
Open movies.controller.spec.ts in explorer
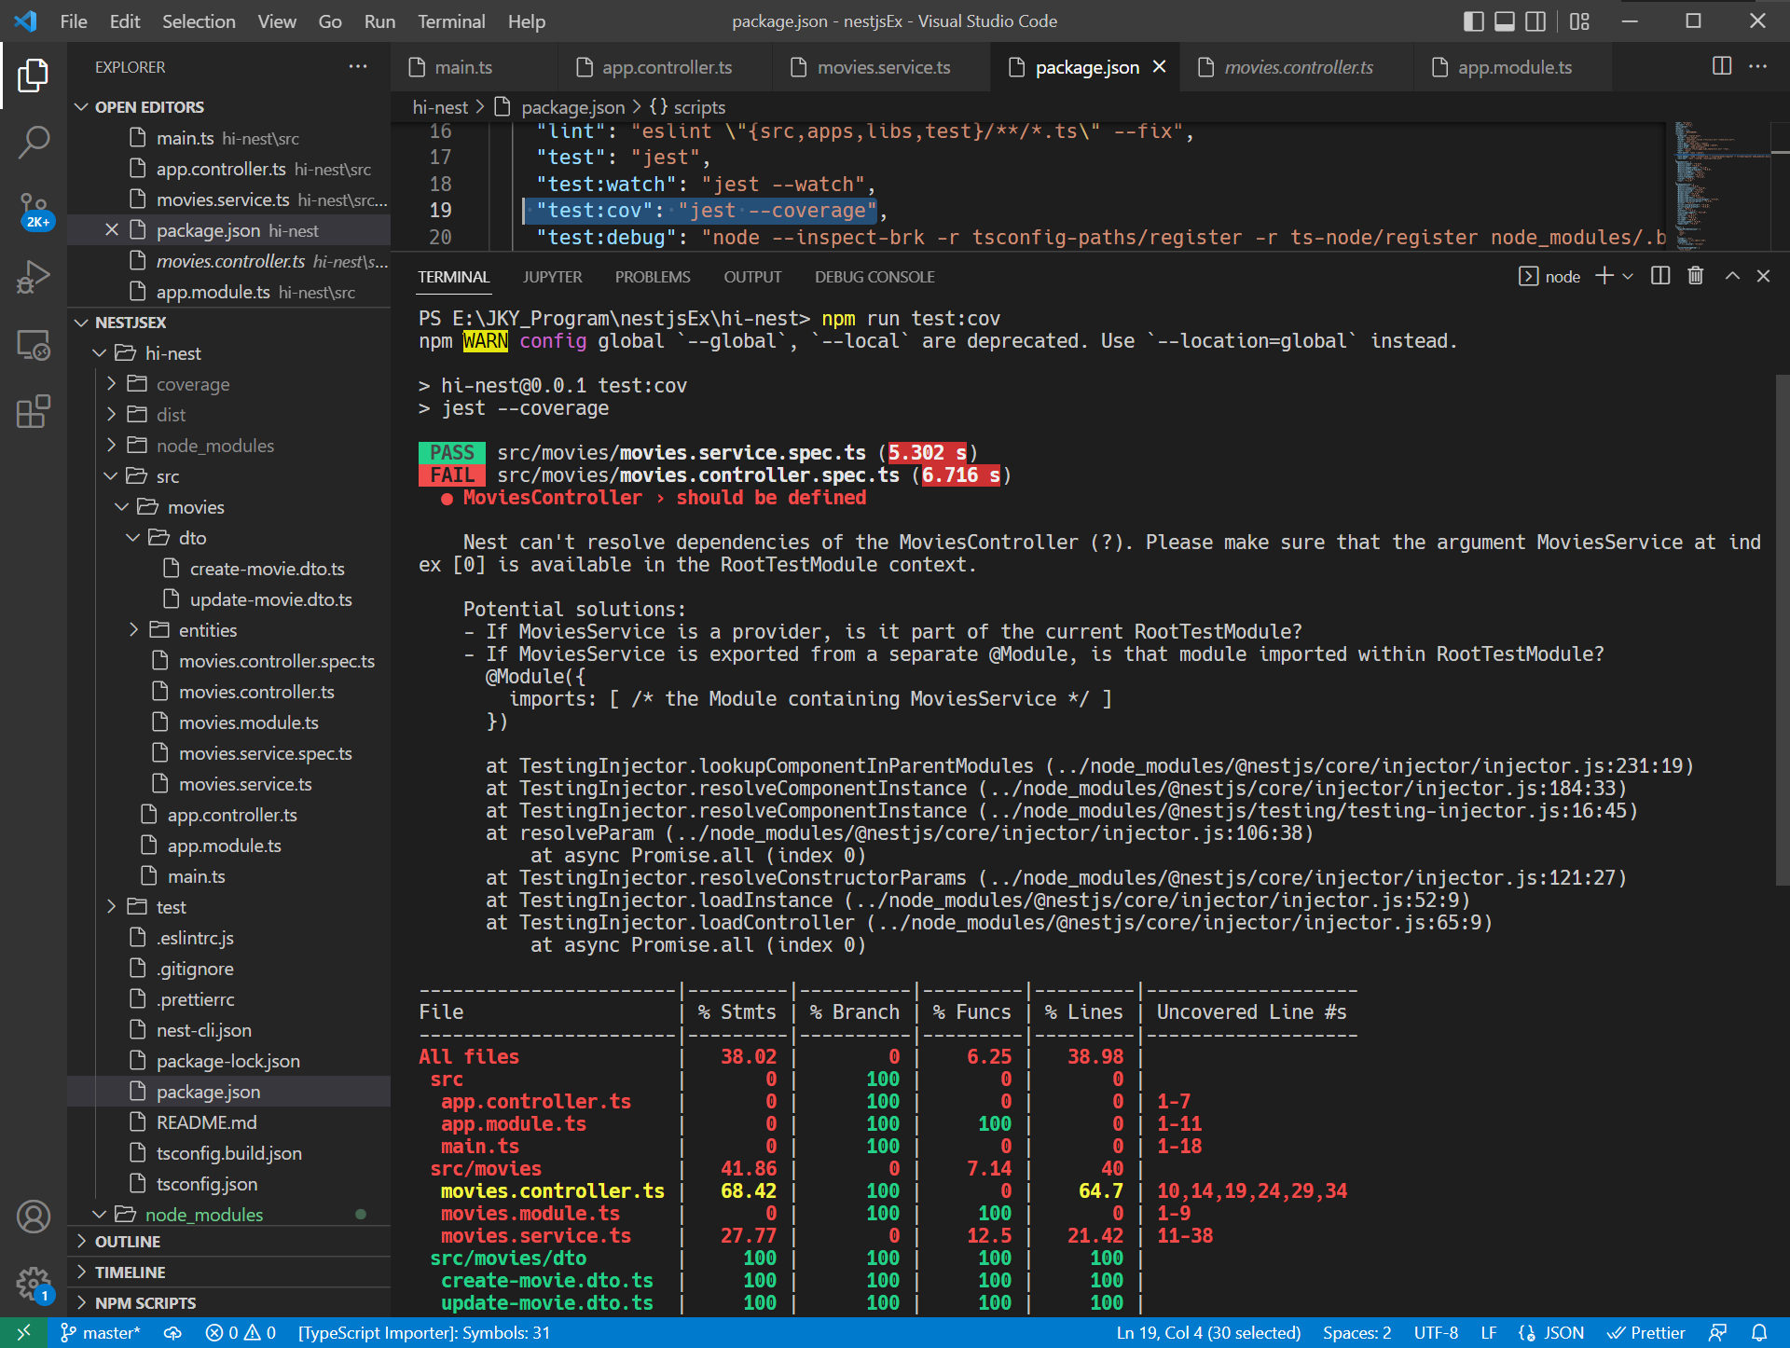click(276, 661)
